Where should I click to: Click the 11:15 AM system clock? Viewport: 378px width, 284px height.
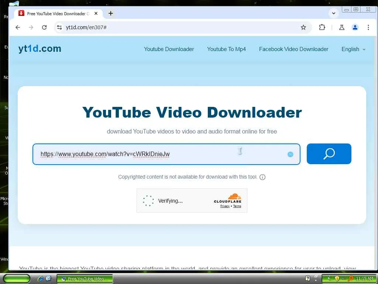click(x=364, y=278)
